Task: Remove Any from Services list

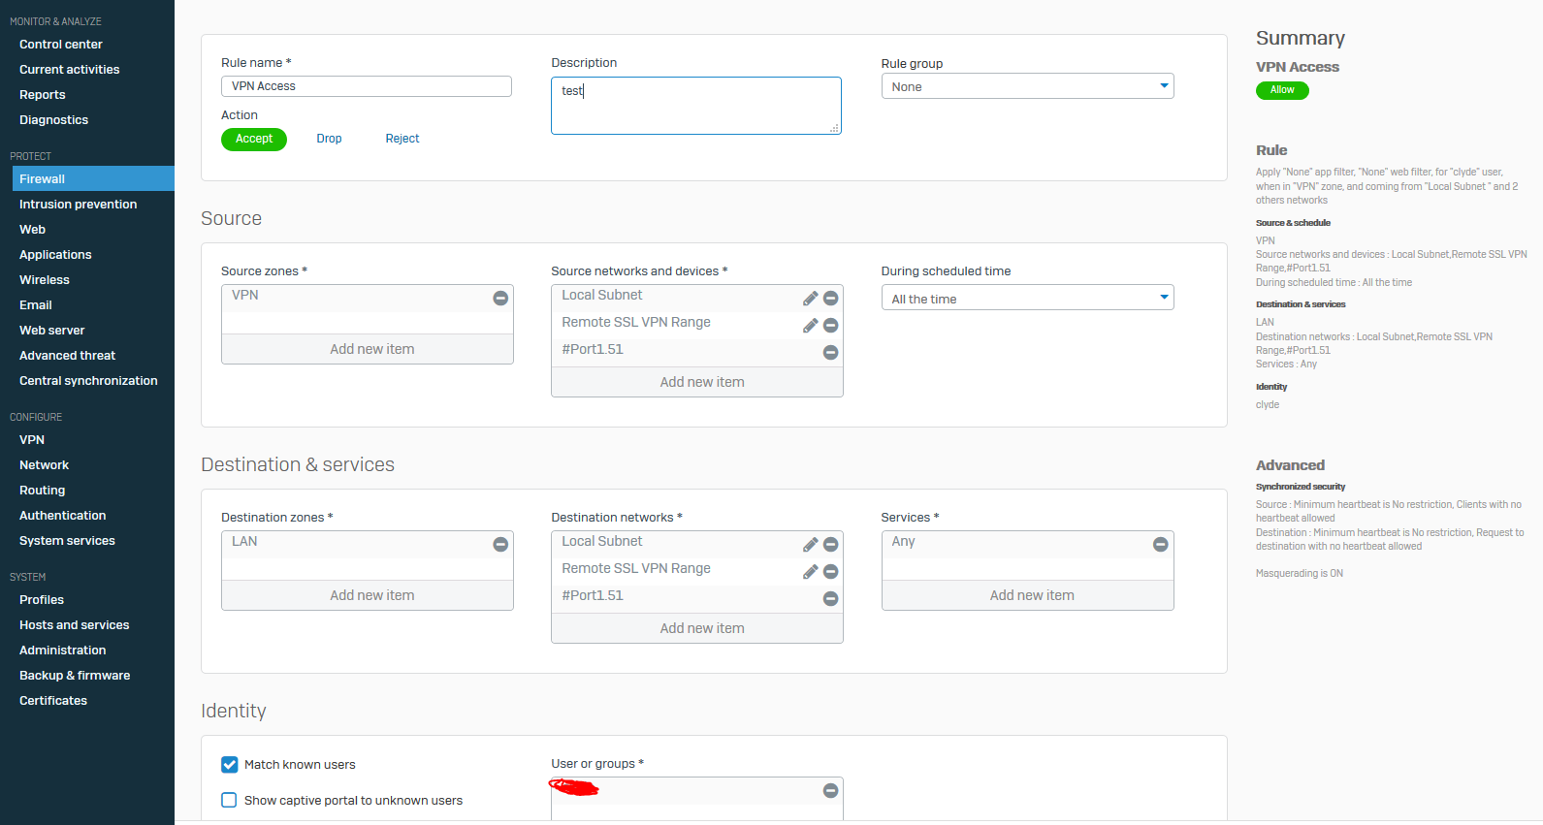Action: [1160, 545]
